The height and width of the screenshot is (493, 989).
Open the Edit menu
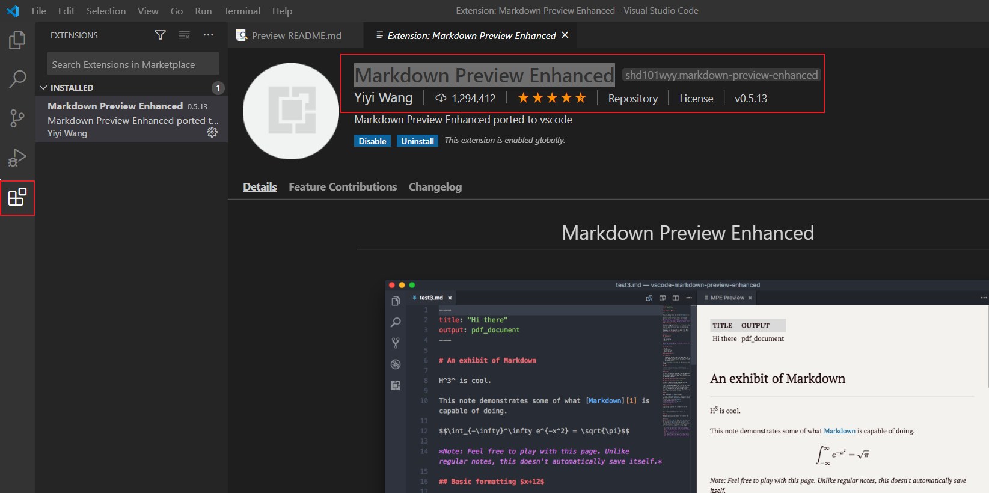[x=66, y=11]
